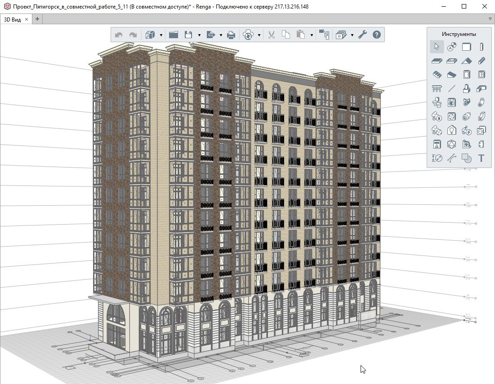Switch to the 3D Вид tab
The height and width of the screenshot is (384, 495).
pyautogui.click(x=13, y=20)
